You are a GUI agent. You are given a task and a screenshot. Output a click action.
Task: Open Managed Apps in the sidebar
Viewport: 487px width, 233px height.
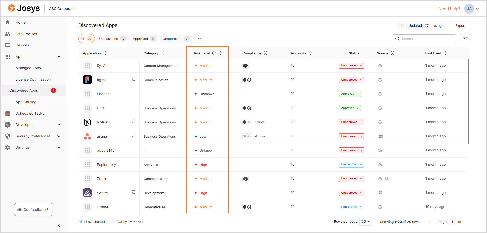pyautogui.click(x=28, y=68)
